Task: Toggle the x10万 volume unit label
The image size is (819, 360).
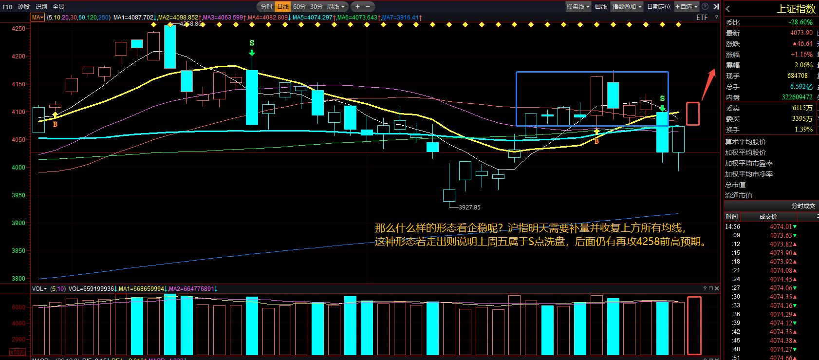Action: [18, 352]
